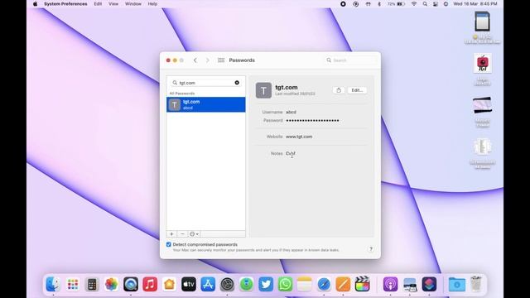Go forward with the right chevron
The height and width of the screenshot is (298, 530).
pyautogui.click(x=208, y=60)
